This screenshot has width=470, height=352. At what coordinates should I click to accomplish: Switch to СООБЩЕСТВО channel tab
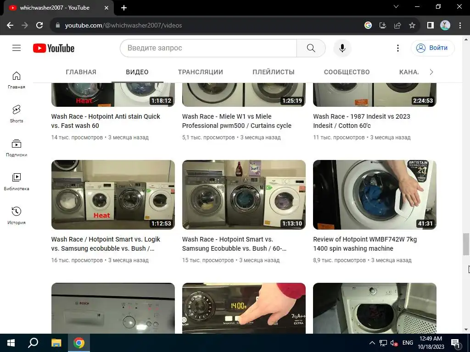pos(347,72)
